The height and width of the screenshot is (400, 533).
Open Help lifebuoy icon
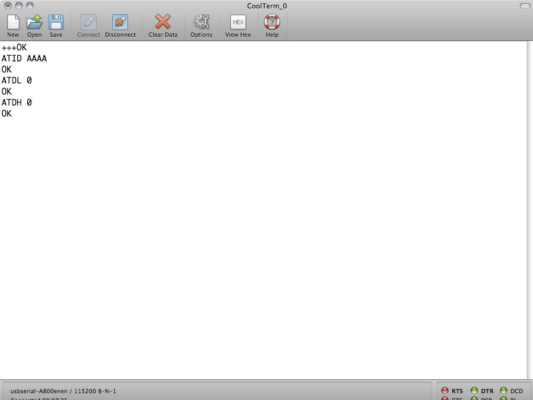click(x=272, y=22)
